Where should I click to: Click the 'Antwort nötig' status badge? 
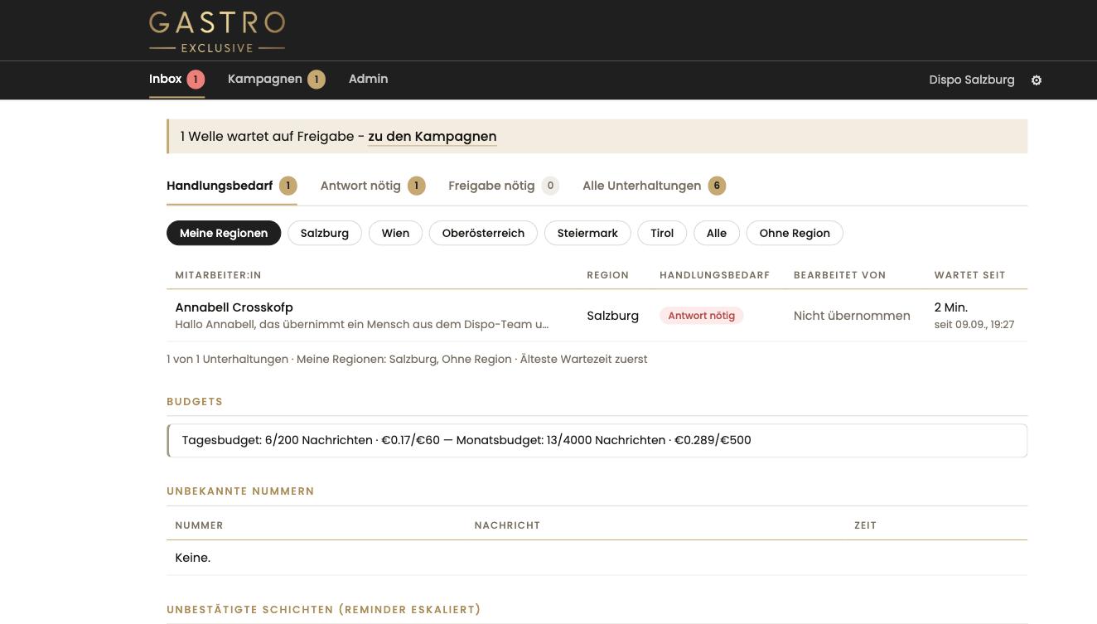tap(702, 316)
